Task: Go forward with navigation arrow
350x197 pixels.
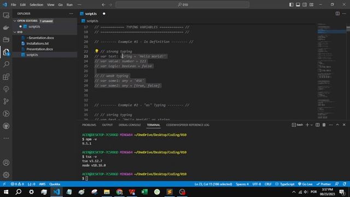Action: coord(110,4)
